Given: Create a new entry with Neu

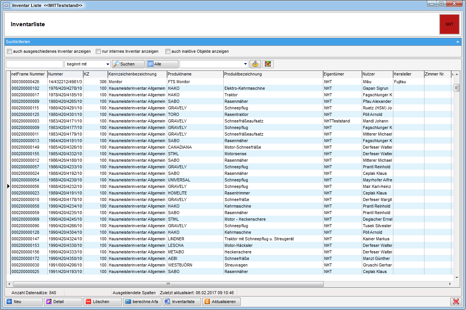Looking at the screenshot, I should [x=23, y=302].
